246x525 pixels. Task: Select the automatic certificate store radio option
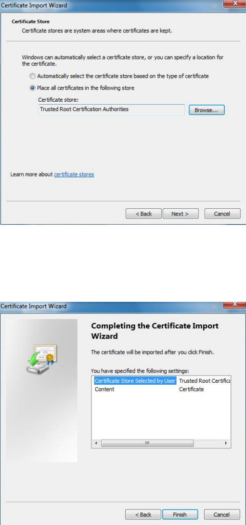click(x=32, y=76)
